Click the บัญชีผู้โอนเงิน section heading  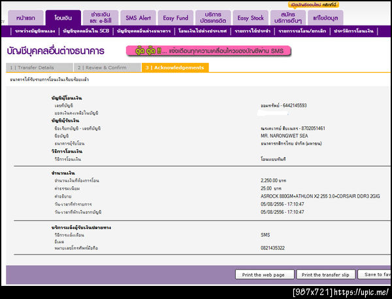click(67, 98)
